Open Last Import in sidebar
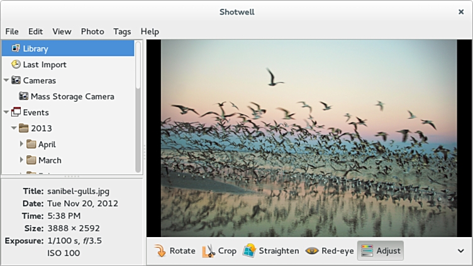The image size is (473, 266). 44,64
